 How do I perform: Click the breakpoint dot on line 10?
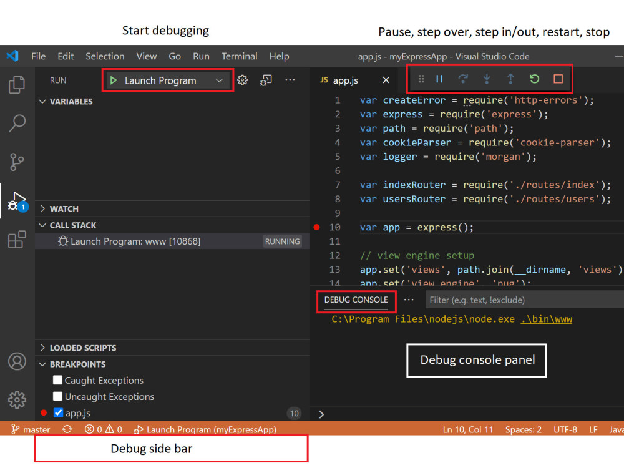[317, 227]
